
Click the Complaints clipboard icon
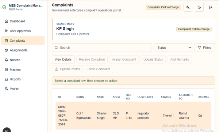click(6, 41)
